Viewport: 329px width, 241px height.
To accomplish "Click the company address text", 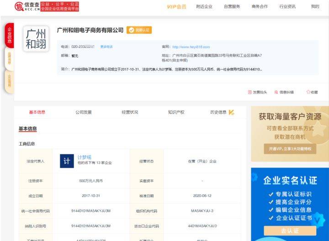I will pyautogui.click(x=212, y=58).
